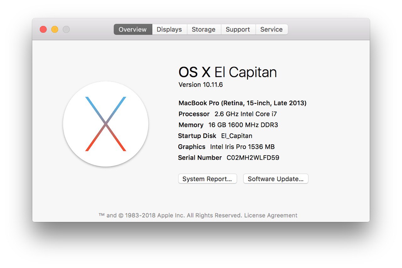The width and height of the screenshot is (402, 268).
Task: Switch to the Overview tab
Action: point(133,29)
